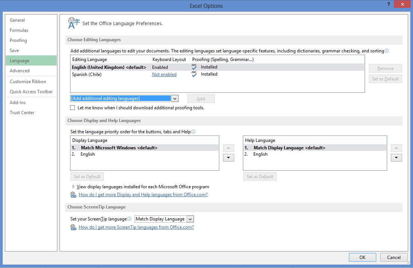The image size is (413, 268).
Task: Click the info icon after the sorting description
Action: [387, 51]
